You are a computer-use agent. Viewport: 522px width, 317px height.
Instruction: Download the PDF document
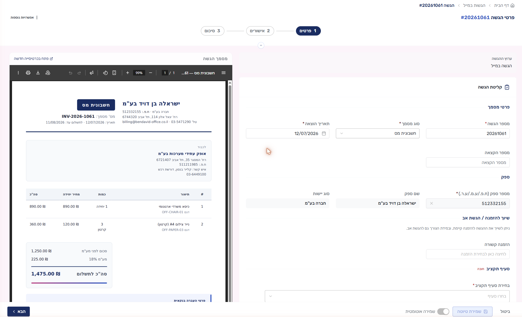(38, 73)
